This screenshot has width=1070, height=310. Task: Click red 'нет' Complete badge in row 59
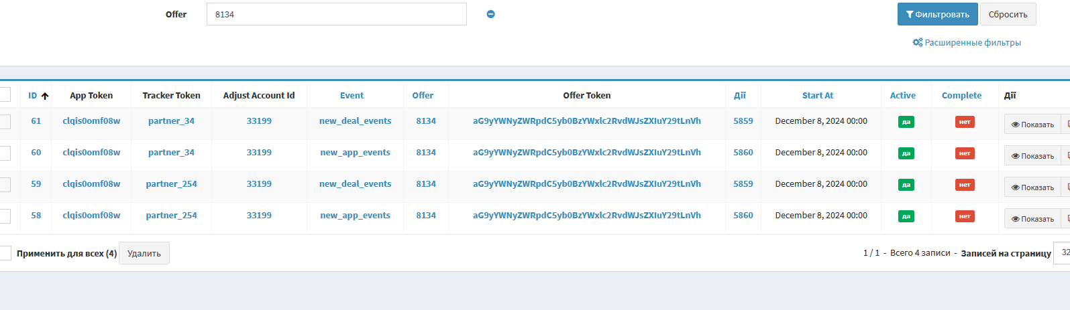coord(965,185)
